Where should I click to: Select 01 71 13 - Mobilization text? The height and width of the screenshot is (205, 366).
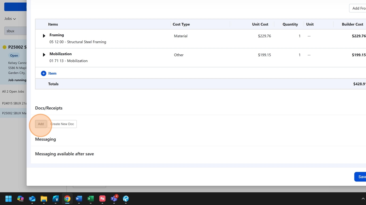(x=68, y=61)
